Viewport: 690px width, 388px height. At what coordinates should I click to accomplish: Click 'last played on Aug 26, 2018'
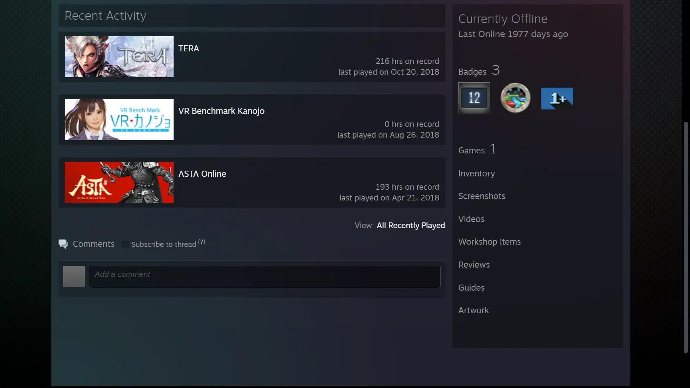coord(388,135)
